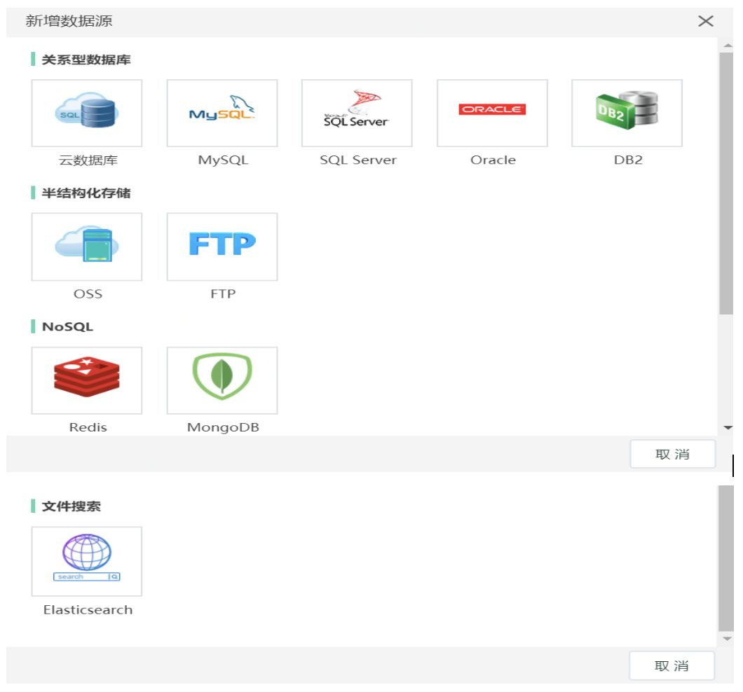Click the 文件搜索 section heading

71,506
